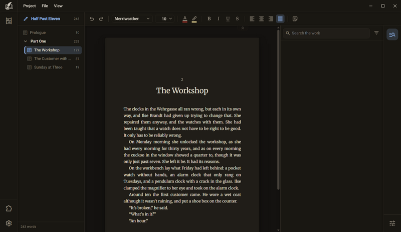Maximize the application window

pyautogui.click(x=383, y=5)
